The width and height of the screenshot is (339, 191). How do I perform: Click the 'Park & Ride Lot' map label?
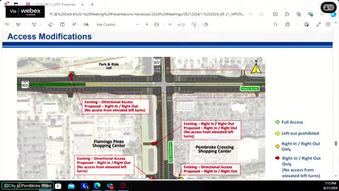tap(109, 66)
